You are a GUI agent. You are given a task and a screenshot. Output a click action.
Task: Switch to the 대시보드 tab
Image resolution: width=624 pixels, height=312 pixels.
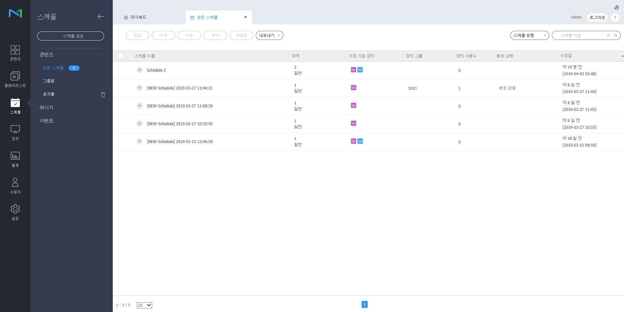click(x=138, y=17)
